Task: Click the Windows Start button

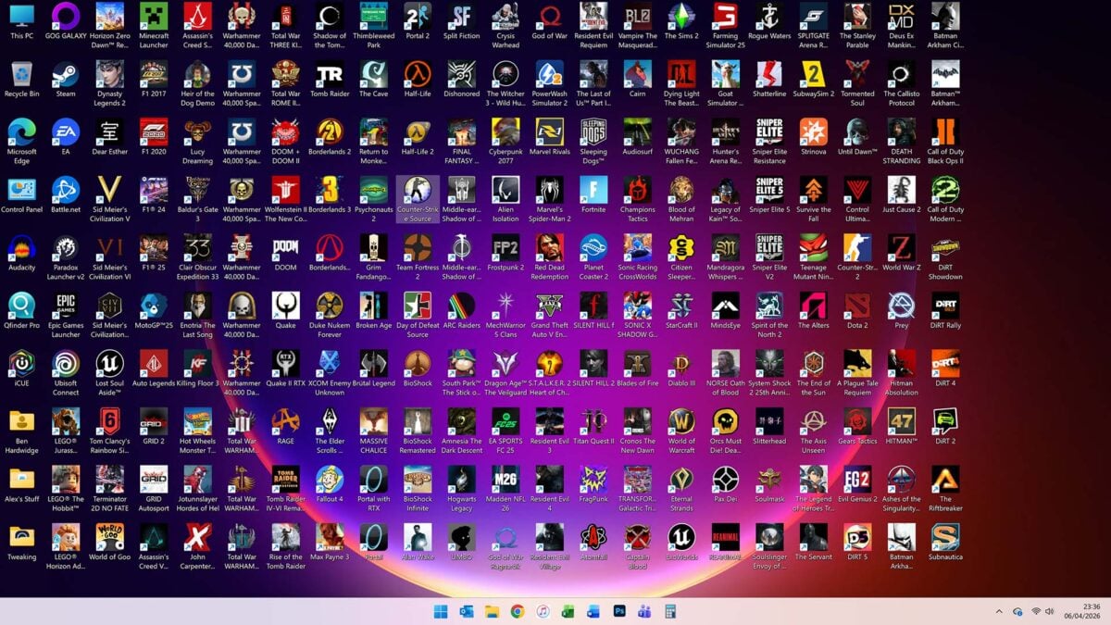Action: click(x=440, y=611)
